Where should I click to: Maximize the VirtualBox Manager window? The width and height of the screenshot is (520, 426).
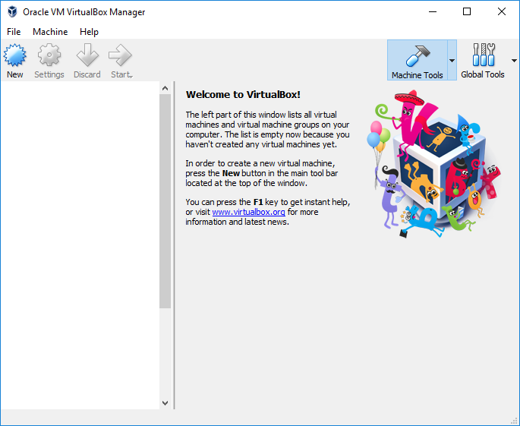point(467,11)
